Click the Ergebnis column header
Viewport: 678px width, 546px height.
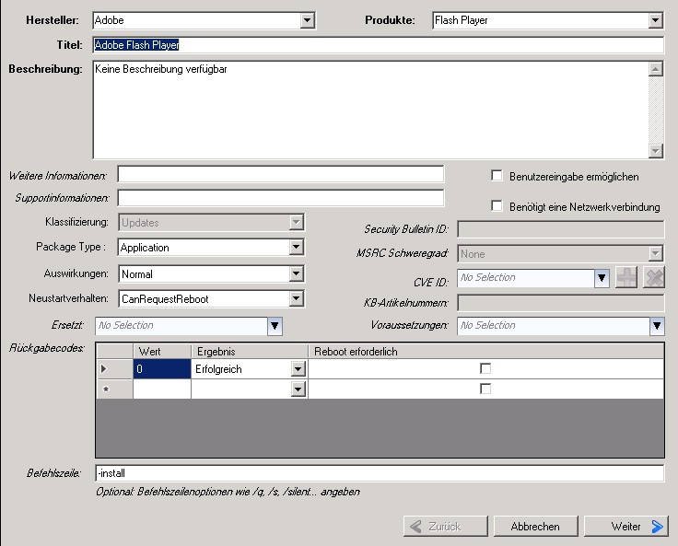[250, 351]
